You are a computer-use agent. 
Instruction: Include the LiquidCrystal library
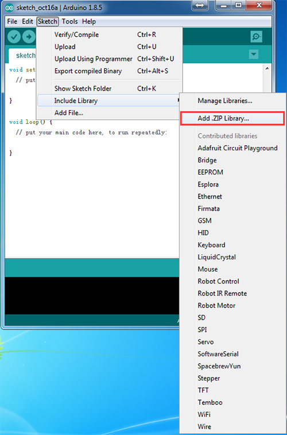[x=232, y=257]
